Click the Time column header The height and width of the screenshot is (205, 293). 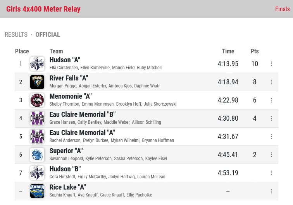pos(228,51)
